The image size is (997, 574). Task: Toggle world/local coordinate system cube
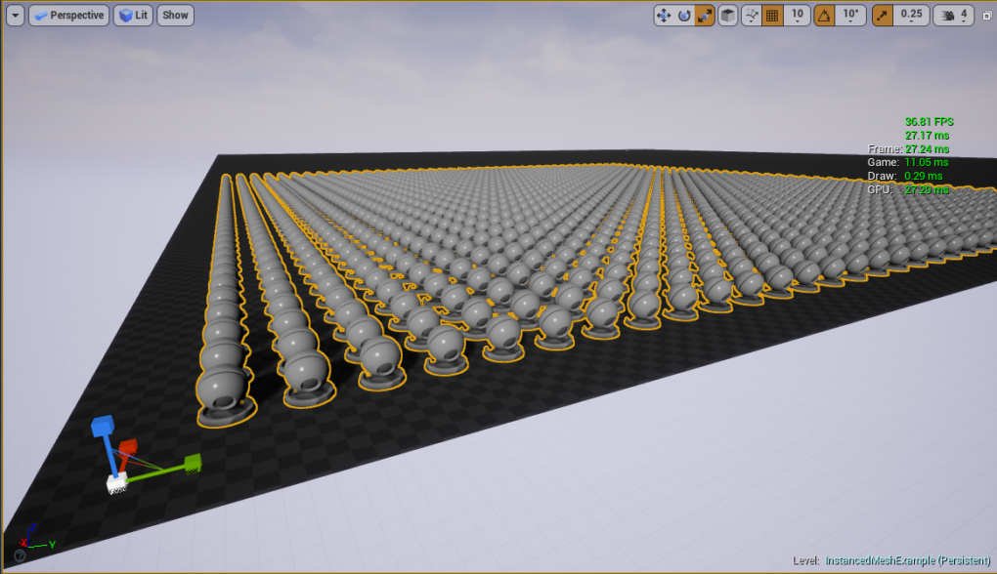[x=728, y=16]
